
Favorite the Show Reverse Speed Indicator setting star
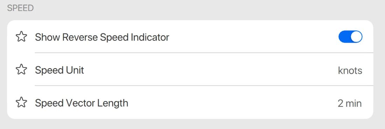point(21,37)
